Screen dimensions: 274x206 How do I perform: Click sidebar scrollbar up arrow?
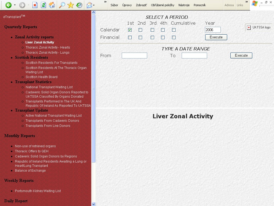[93, 12]
